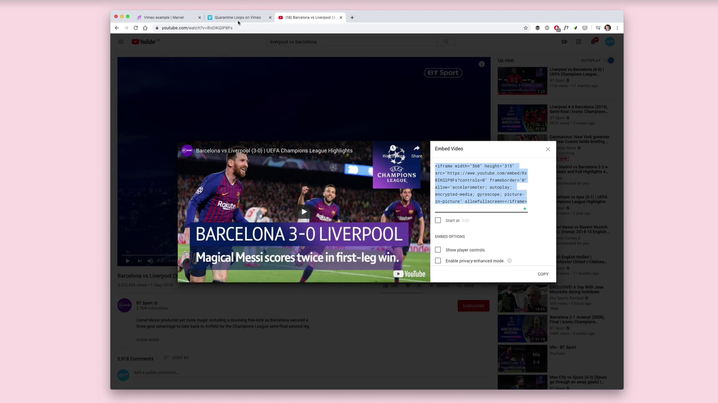Click the embed preview video title

point(274,151)
